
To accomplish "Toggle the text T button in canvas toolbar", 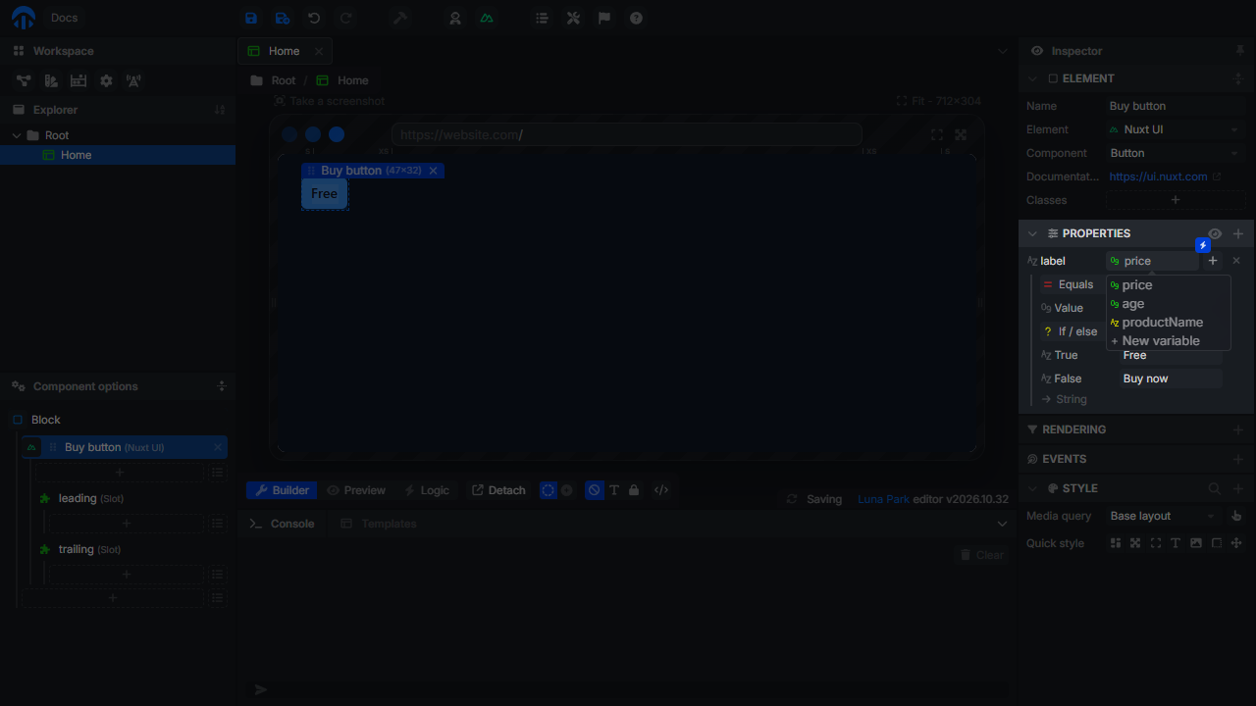I will coord(614,490).
